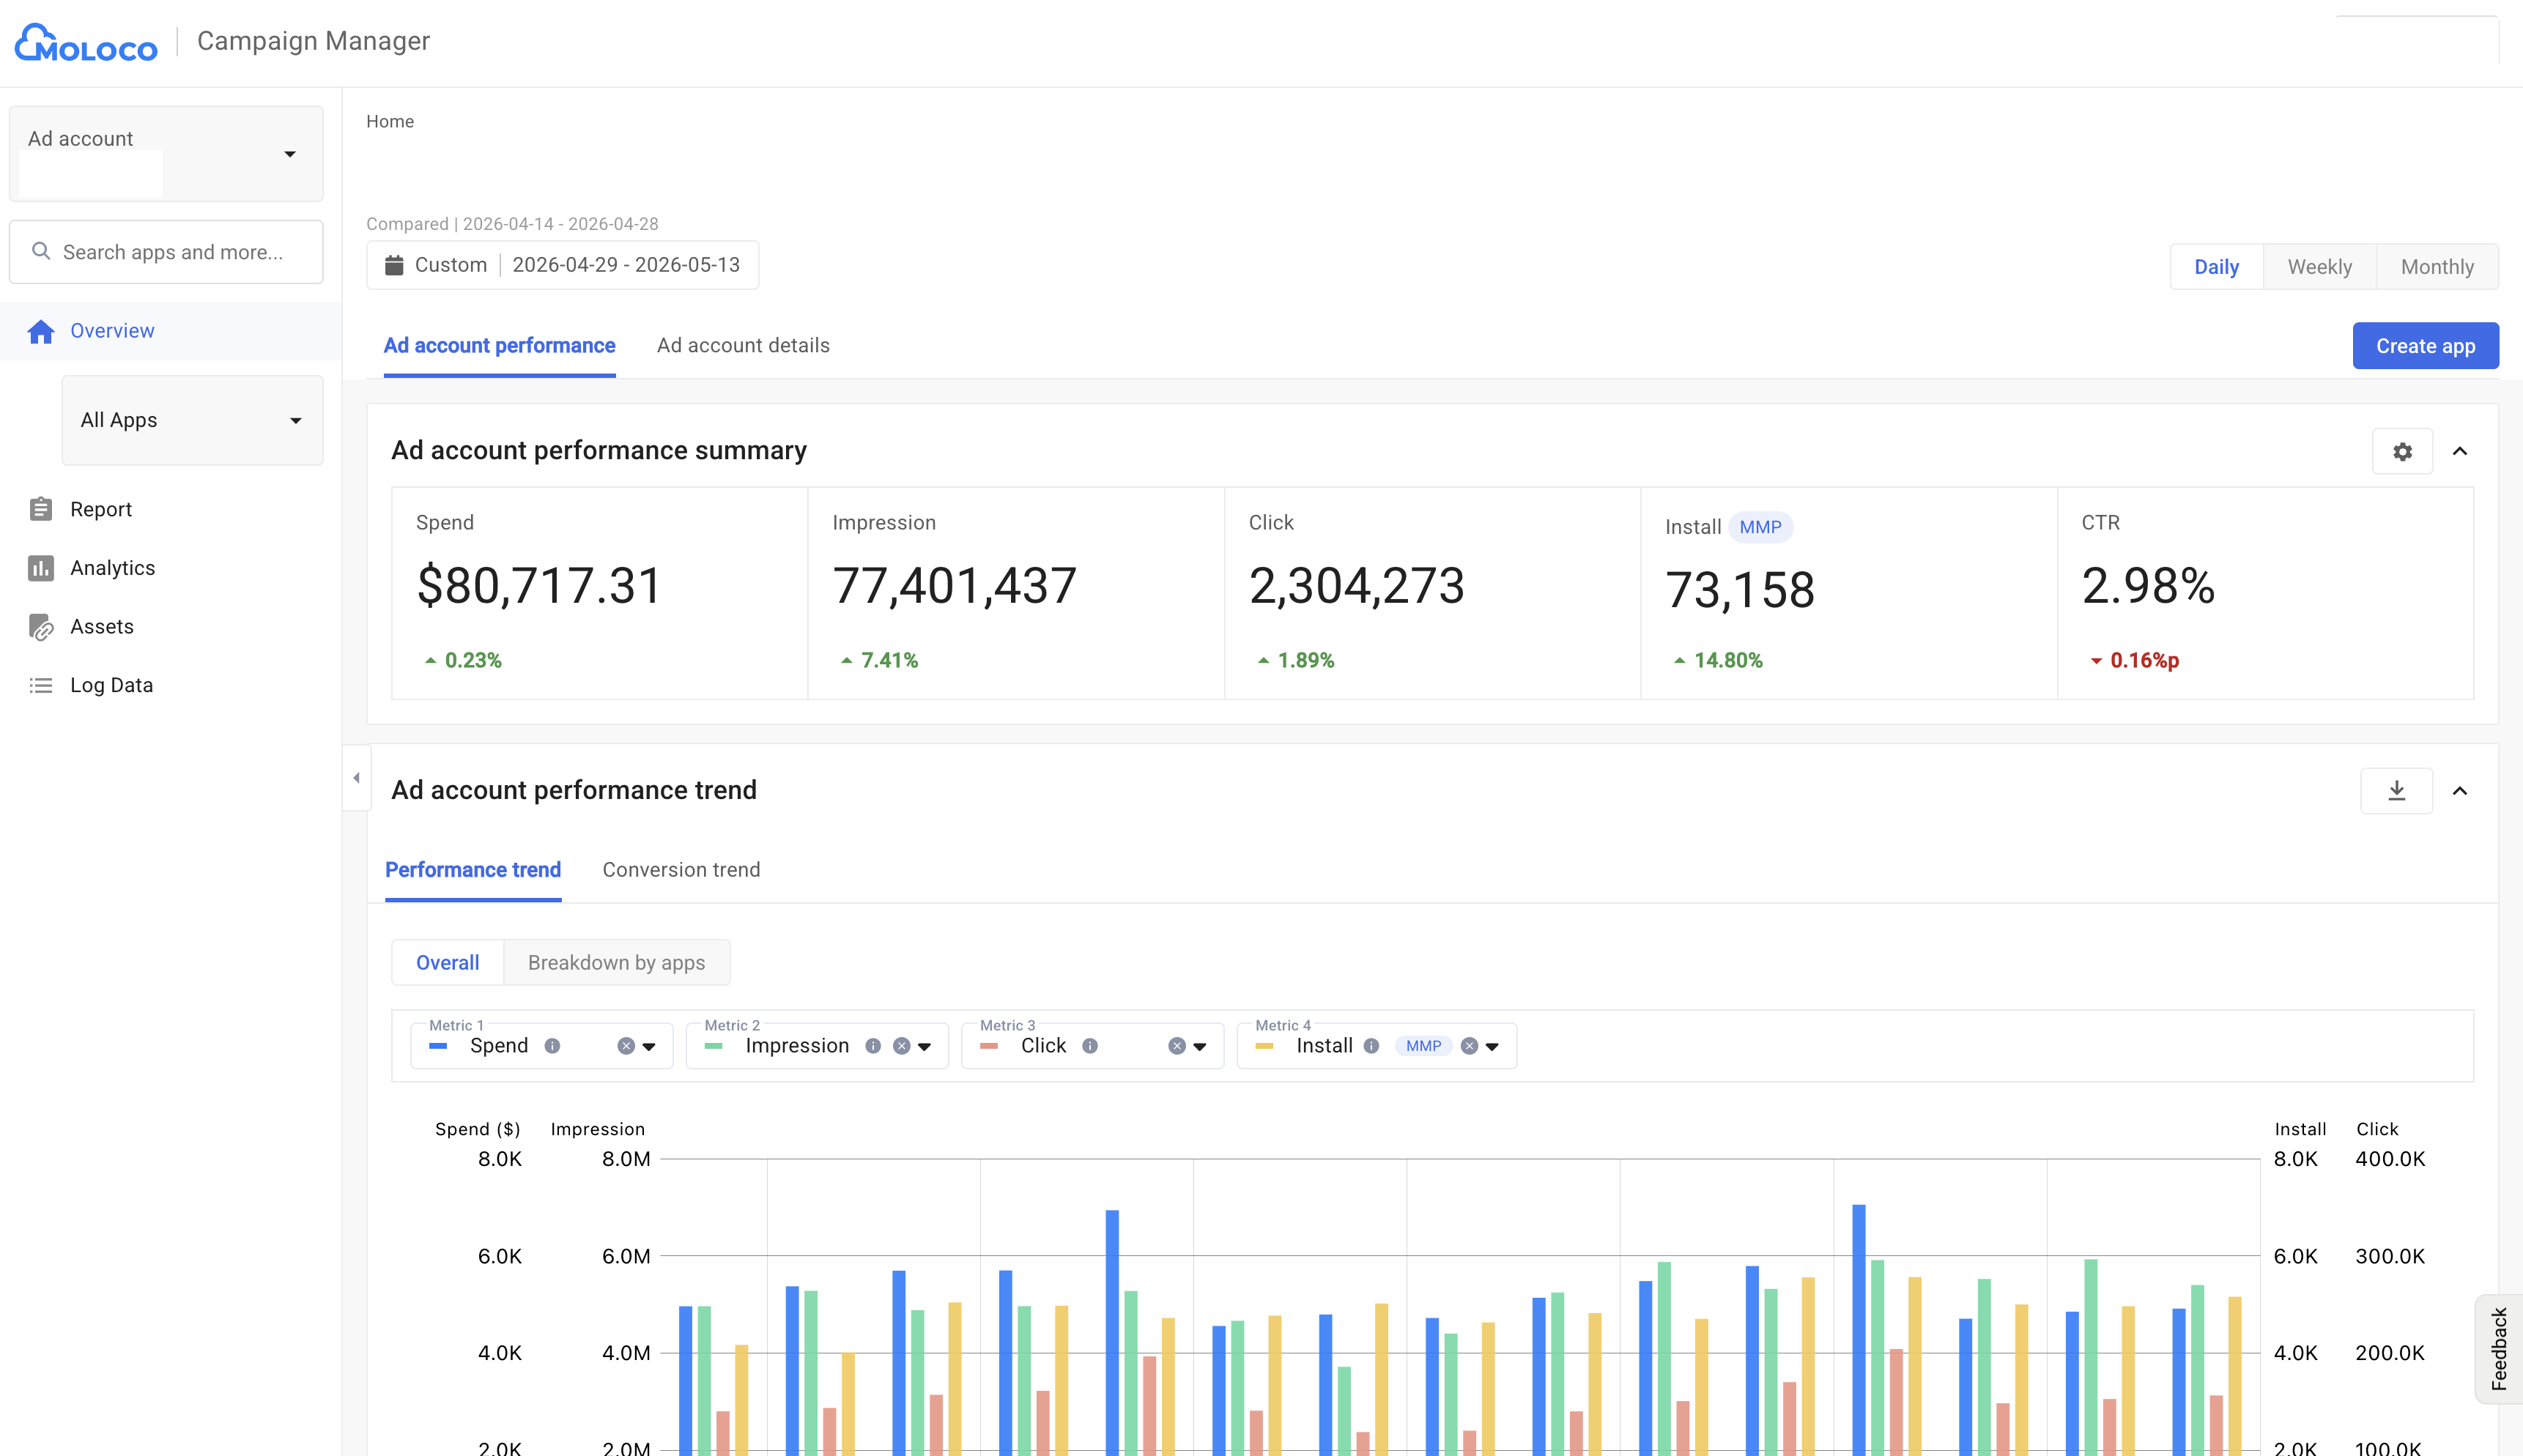Go to Analytics in sidebar
2523x1456 pixels.
113,568
